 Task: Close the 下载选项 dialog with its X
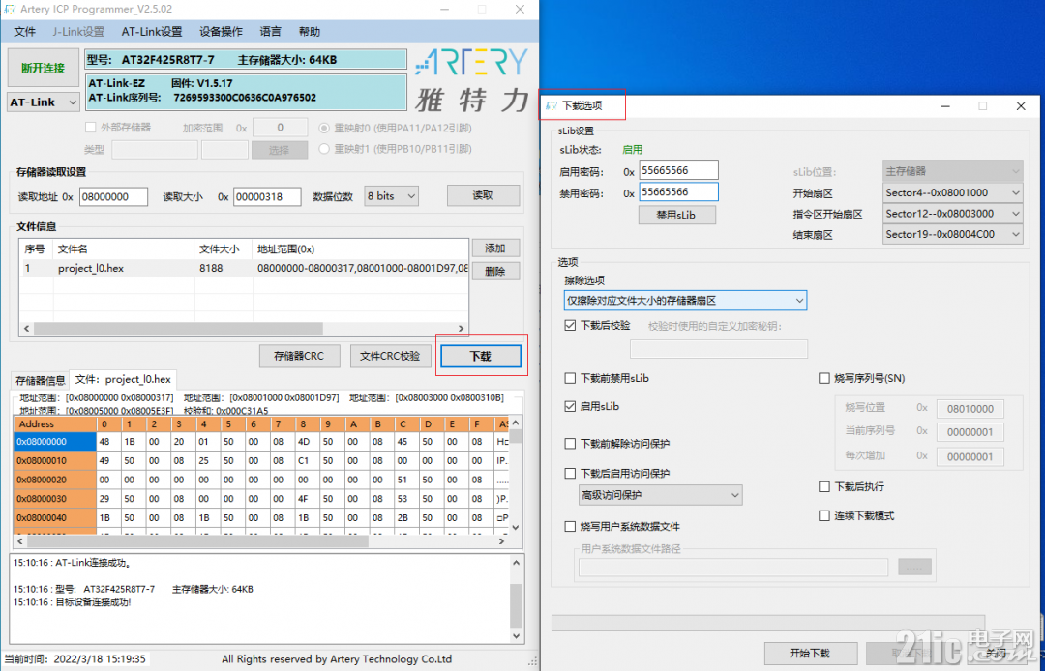pos(1021,106)
